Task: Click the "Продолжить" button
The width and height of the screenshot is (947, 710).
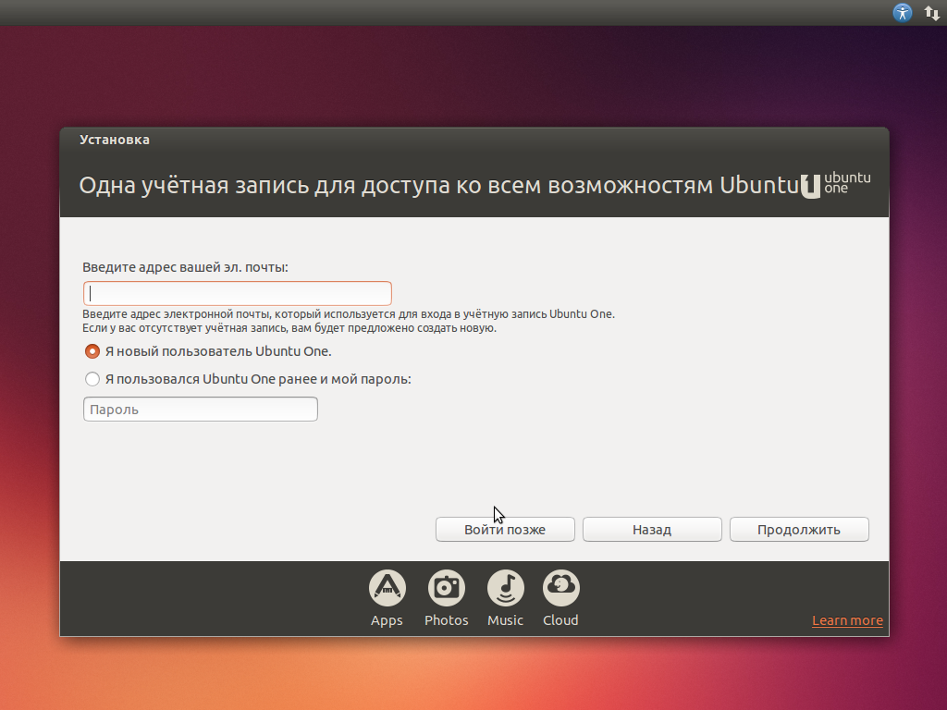Action: tap(799, 530)
